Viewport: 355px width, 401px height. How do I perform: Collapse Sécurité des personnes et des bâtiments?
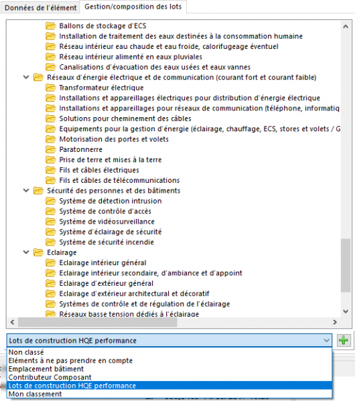tap(26, 190)
